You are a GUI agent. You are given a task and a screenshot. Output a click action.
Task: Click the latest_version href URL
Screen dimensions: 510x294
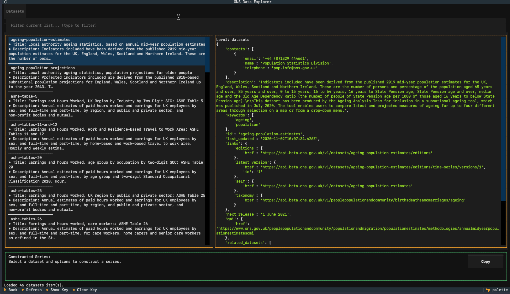[x=373, y=167]
